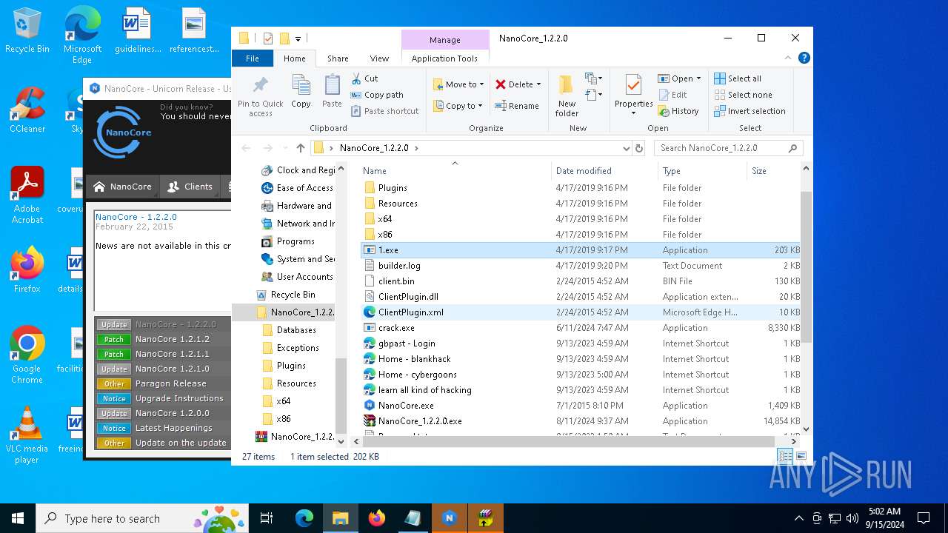The height and width of the screenshot is (533, 948).
Task: Select Exceptions folder in navigation tree
Action: 298,348
